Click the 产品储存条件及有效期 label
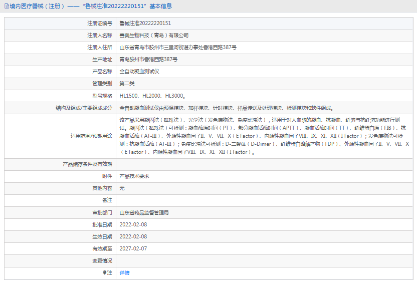This screenshot has width=417, height=283. tap(88, 164)
